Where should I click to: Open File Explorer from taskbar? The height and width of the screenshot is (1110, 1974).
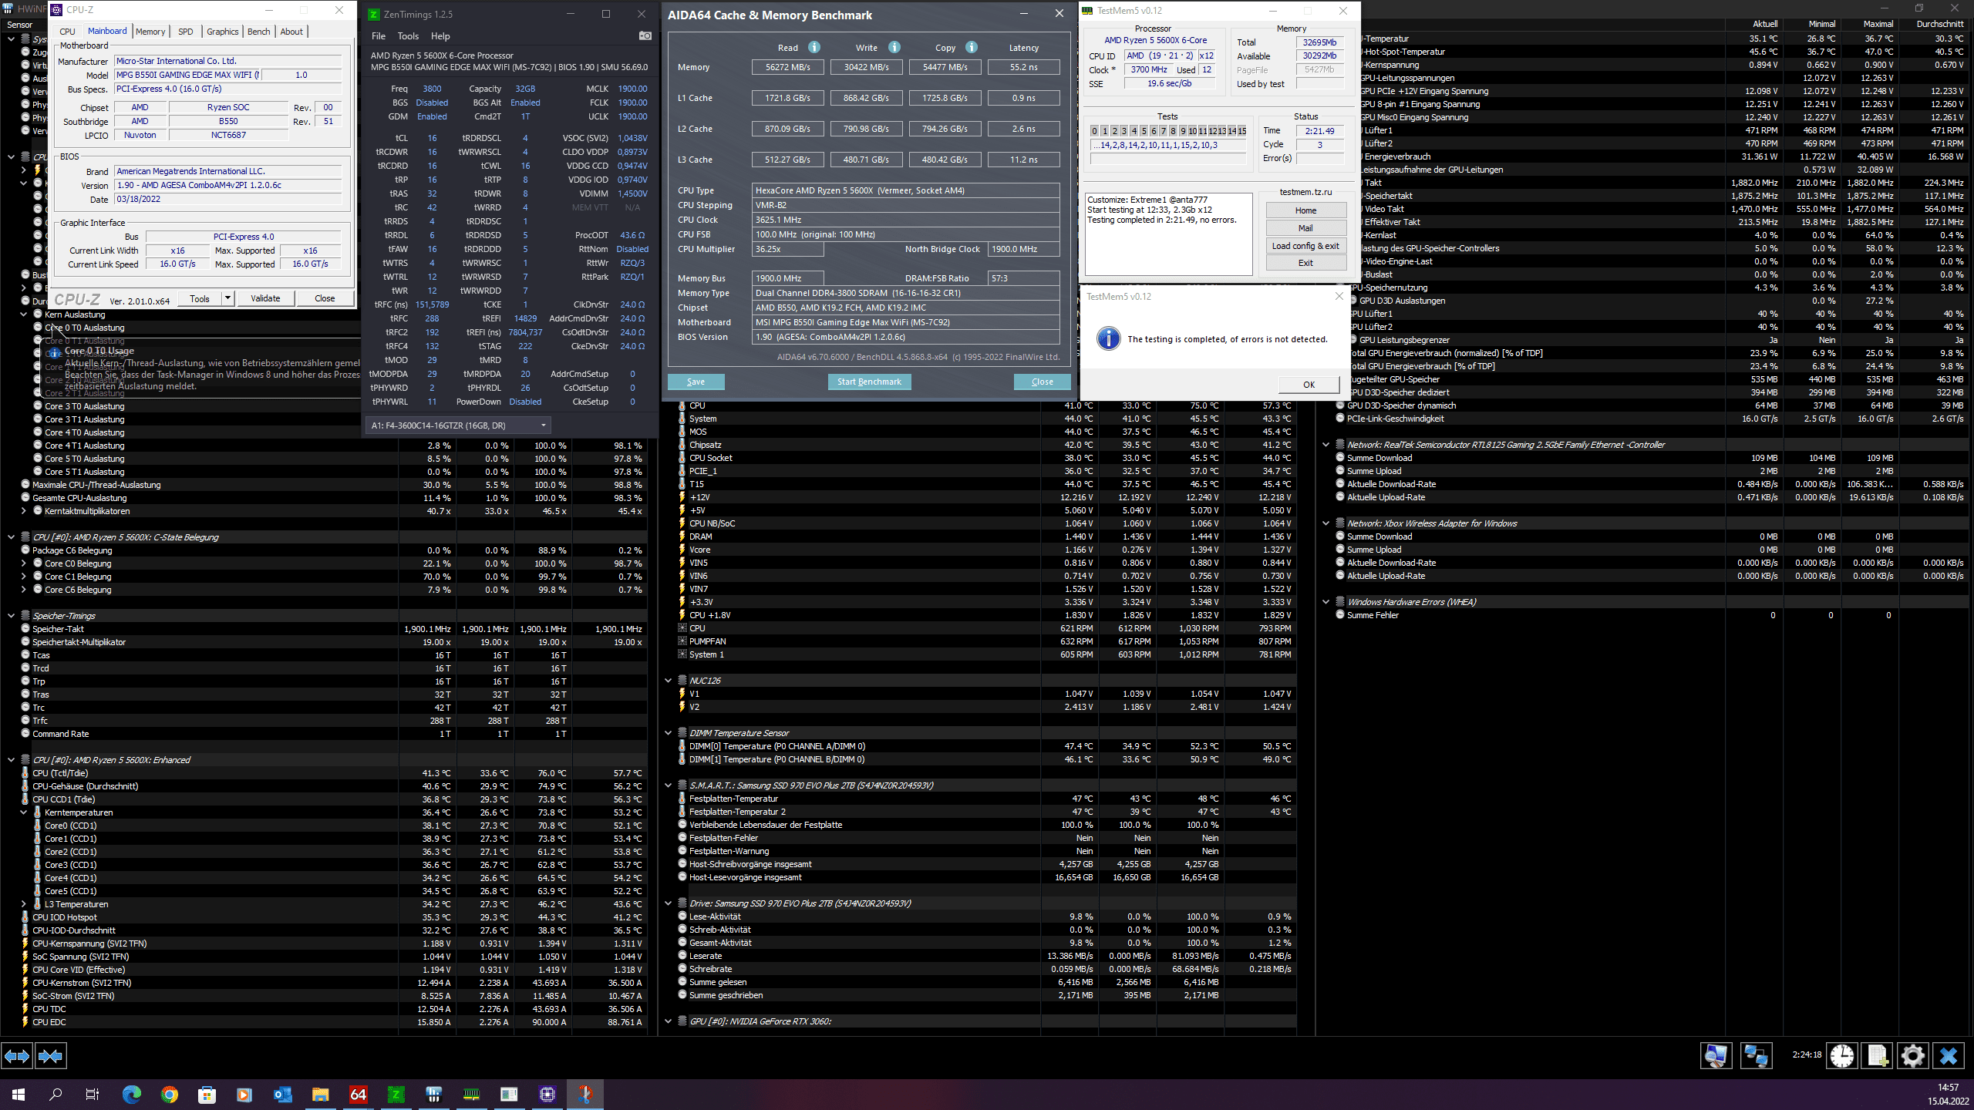320,1094
